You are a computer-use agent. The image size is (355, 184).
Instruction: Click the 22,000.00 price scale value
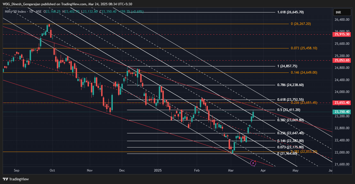point(341,152)
